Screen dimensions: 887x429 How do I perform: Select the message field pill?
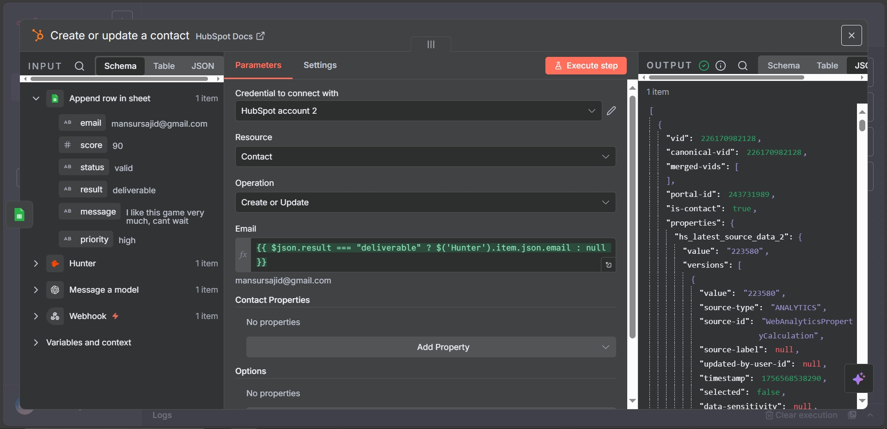pos(90,212)
